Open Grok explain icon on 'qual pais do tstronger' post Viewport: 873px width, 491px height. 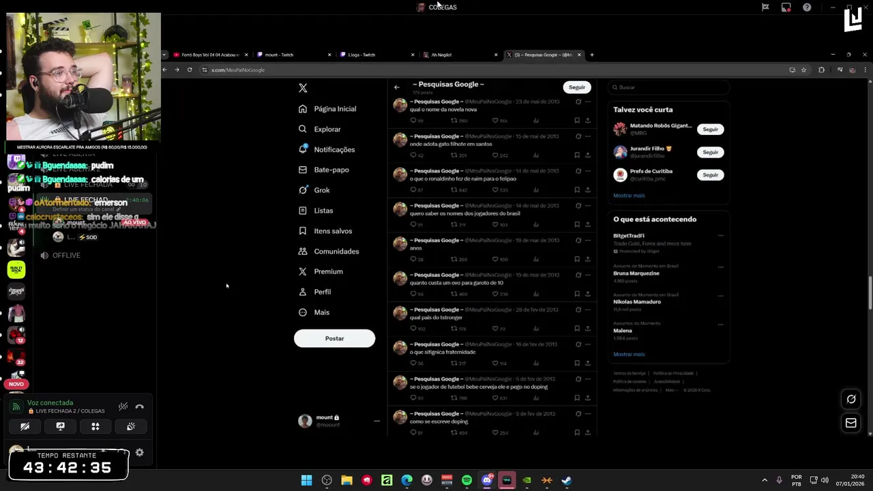pyautogui.click(x=578, y=310)
